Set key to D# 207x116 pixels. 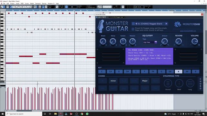pyautogui.click(x=127, y=72)
